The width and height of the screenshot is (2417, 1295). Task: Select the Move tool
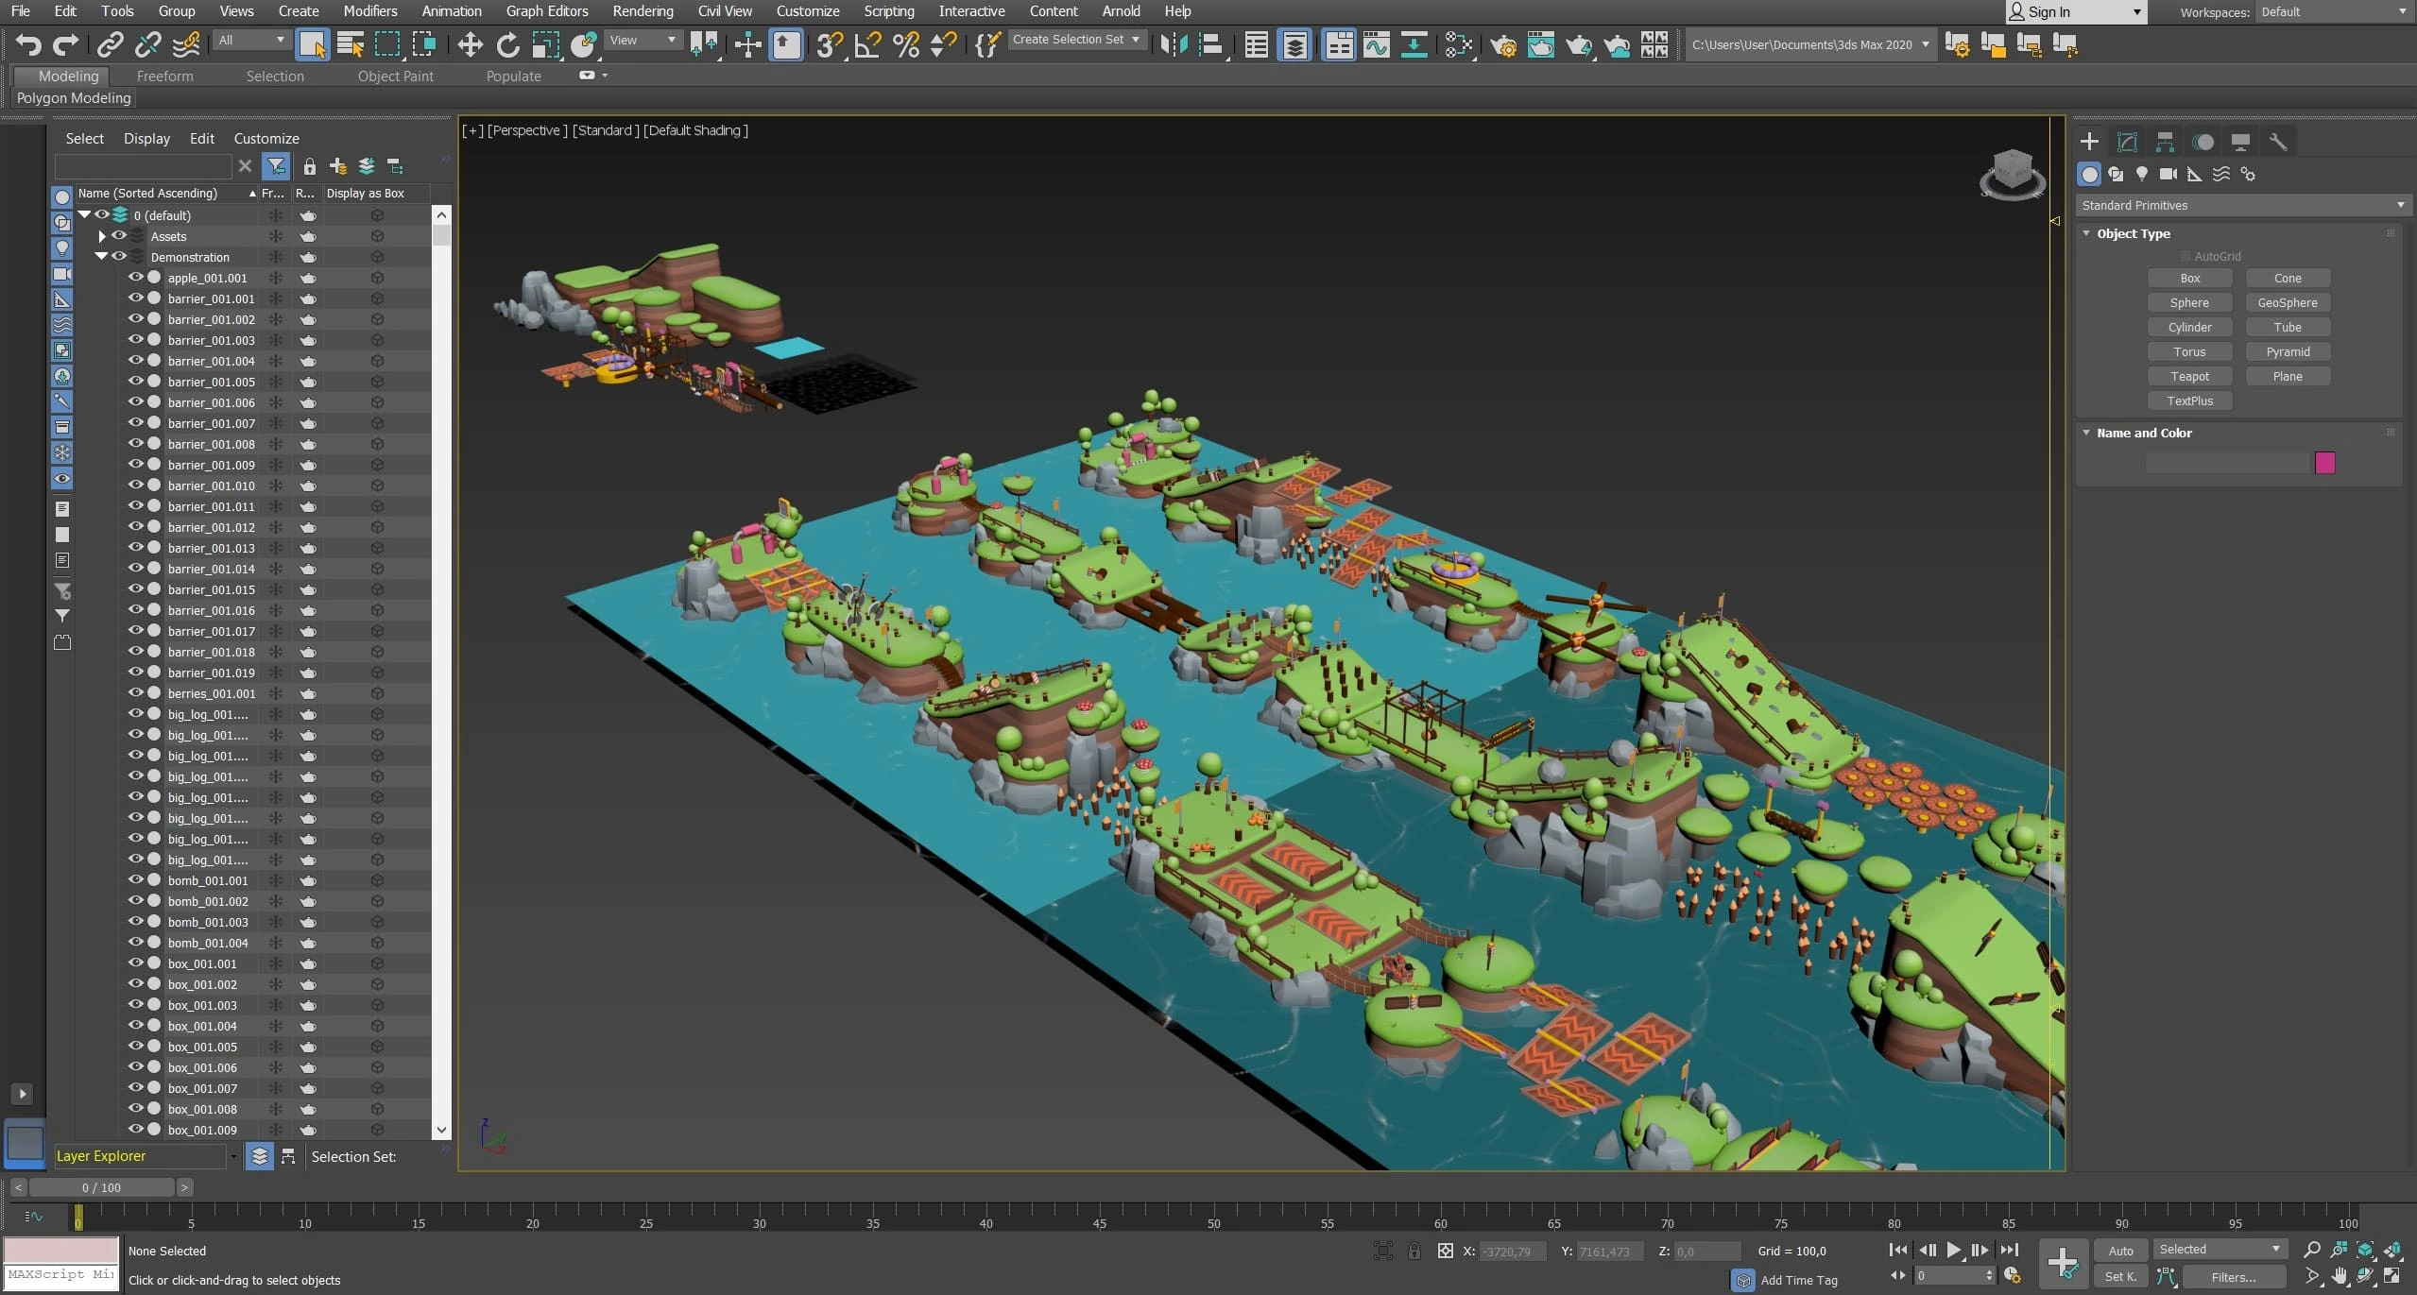tap(470, 44)
